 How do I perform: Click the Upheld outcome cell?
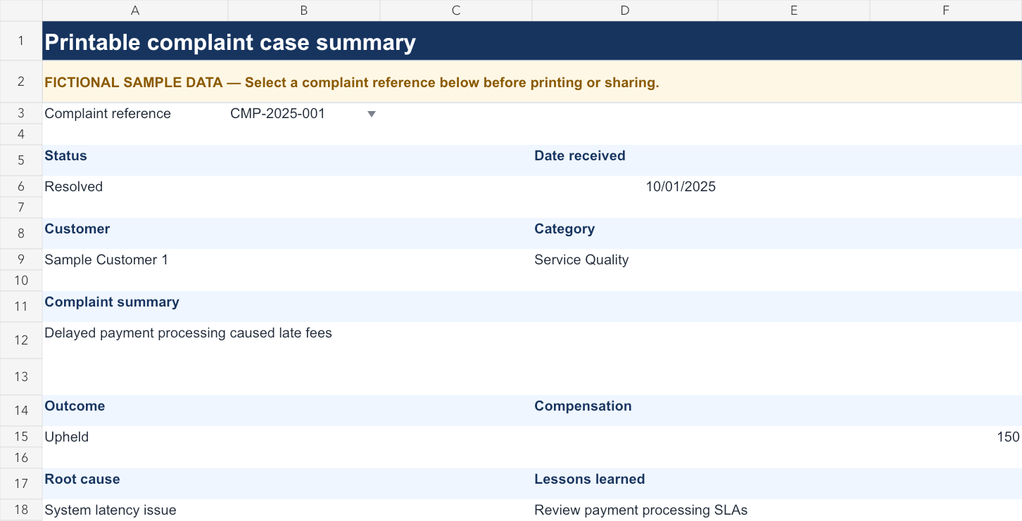287,437
